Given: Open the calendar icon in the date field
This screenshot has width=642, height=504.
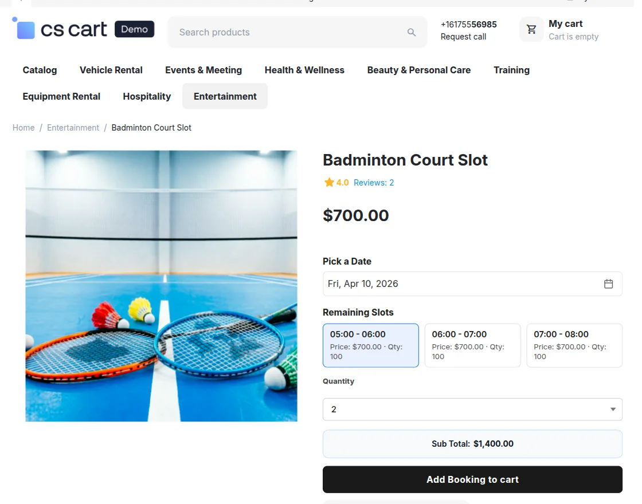Looking at the screenshot, I should 608,283.
